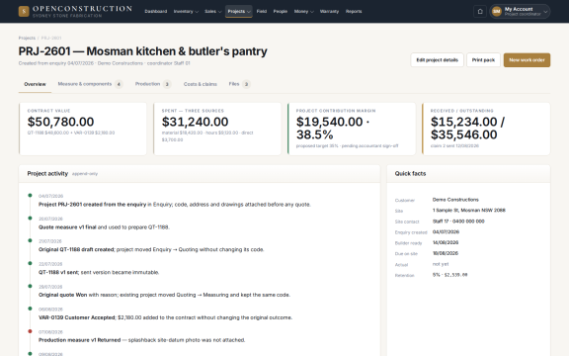Expand the Sales menu

(x=212, y=11)
